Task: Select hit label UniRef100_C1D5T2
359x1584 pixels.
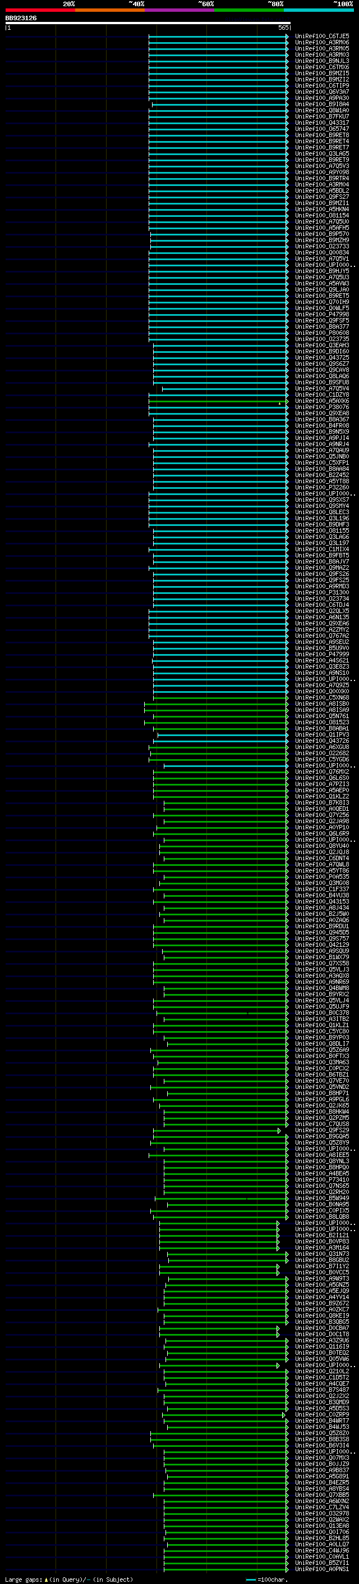Action: (322, 1377)
